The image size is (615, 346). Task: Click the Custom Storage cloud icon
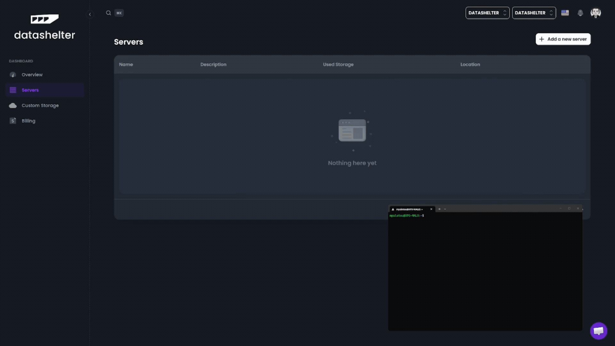(x=13, y=105)
